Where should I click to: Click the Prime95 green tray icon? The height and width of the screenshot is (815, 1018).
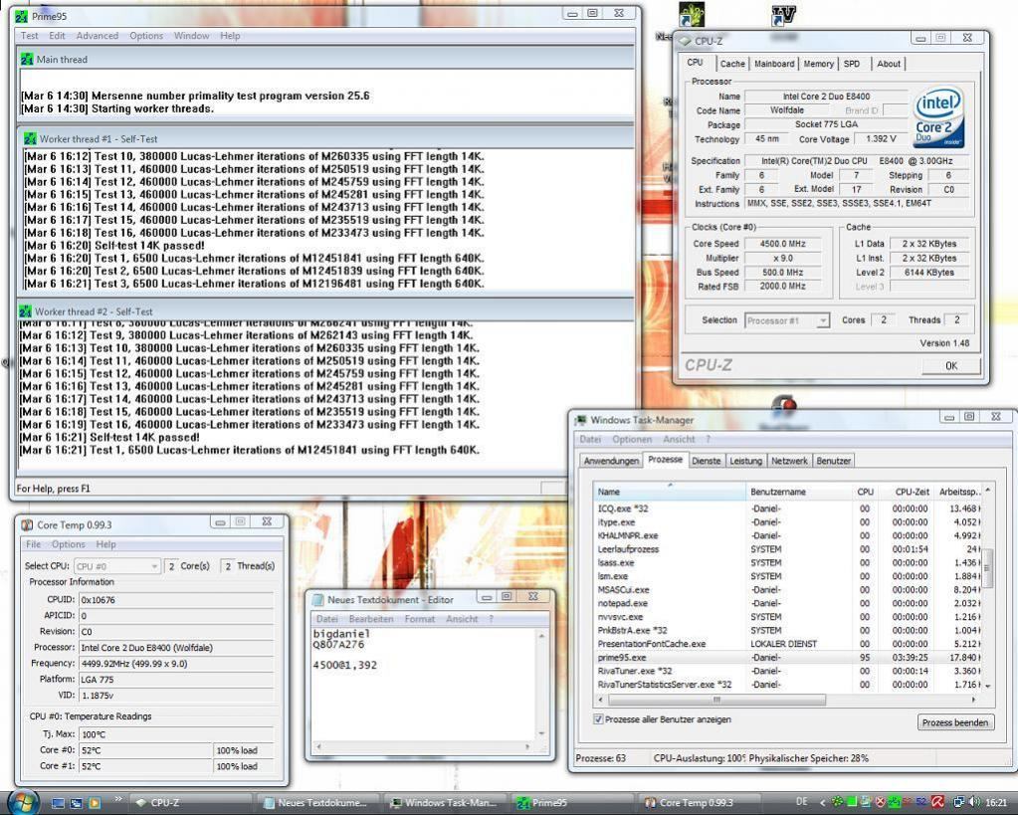click(x=894, y=803)
